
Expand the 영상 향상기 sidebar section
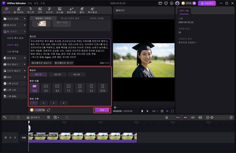(x=14, y=64)
